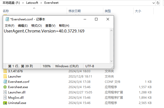Click the 1,288 KB size value

click(145, 92)
